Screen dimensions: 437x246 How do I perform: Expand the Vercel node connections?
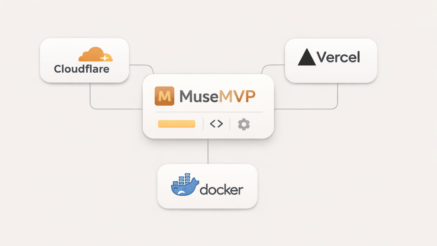pyautogui.click(x=331, y=60)
